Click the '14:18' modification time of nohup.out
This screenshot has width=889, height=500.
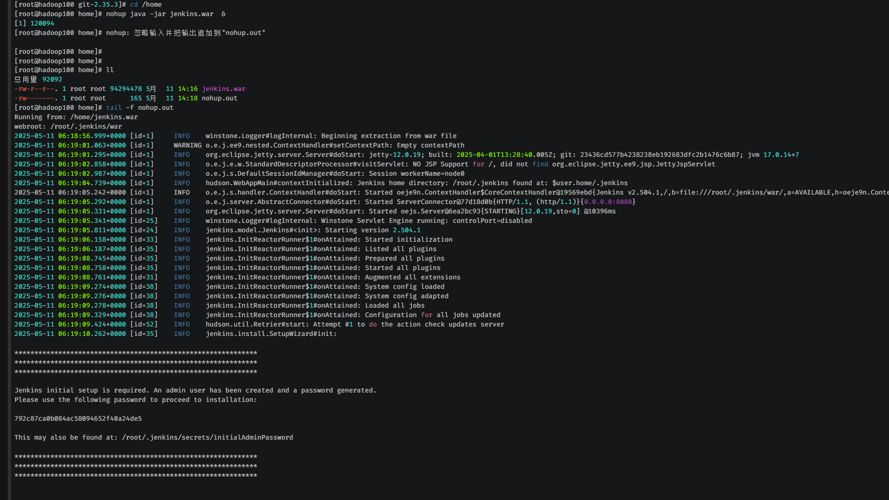coord(187,98)
